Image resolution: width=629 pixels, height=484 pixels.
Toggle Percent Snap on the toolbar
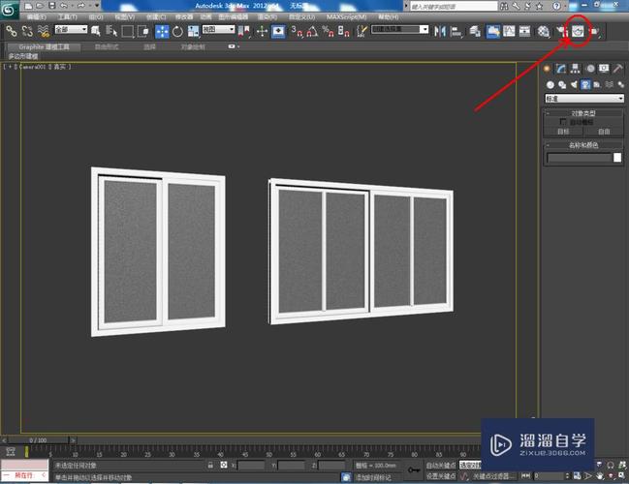coord(329,31)
